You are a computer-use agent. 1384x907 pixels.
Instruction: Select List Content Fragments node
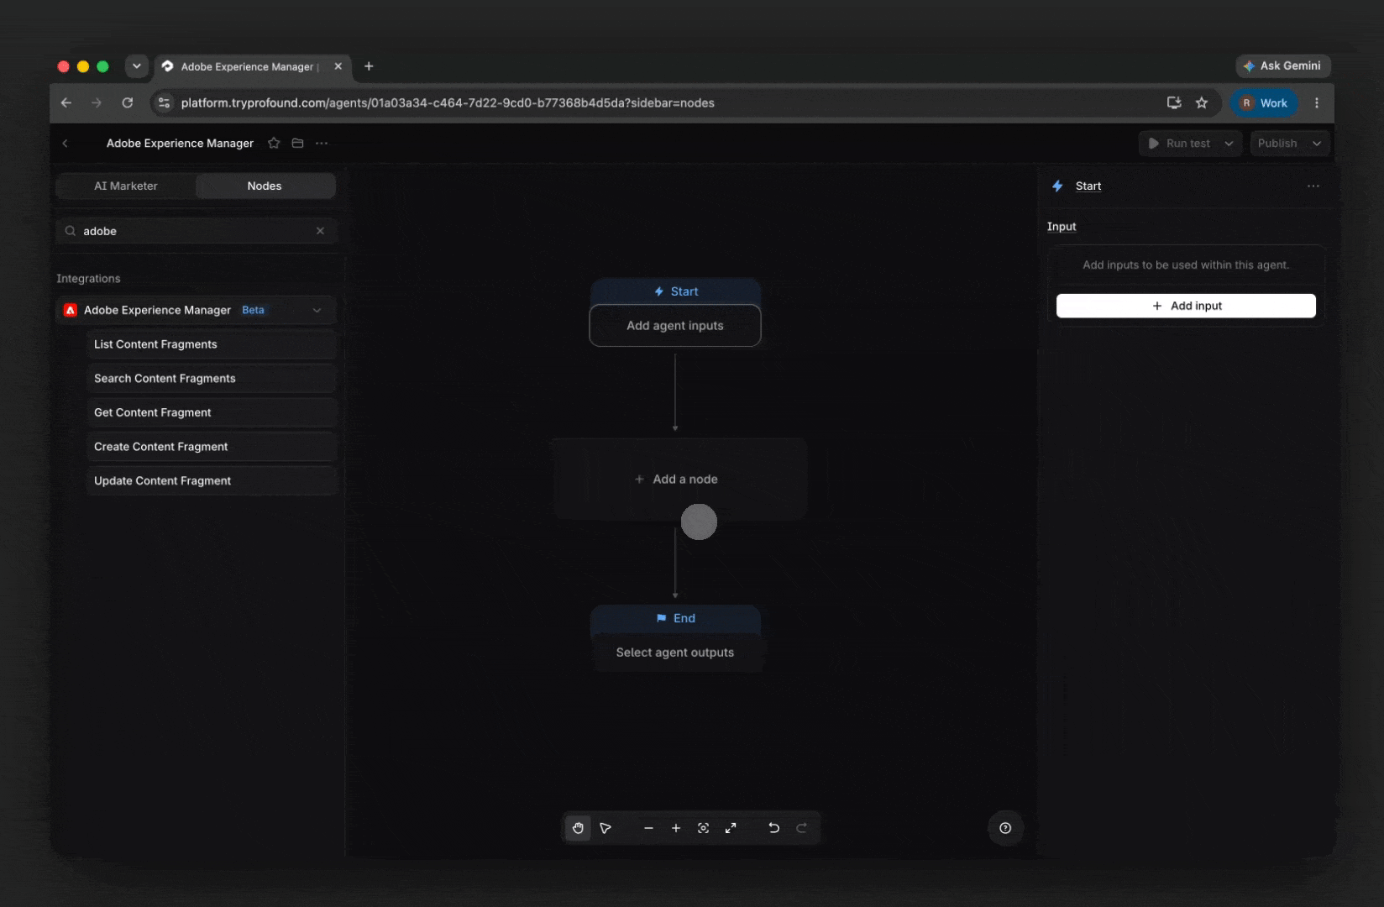click(212, 344)
